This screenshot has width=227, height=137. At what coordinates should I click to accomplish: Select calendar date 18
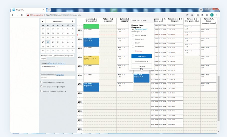point(48,42)
